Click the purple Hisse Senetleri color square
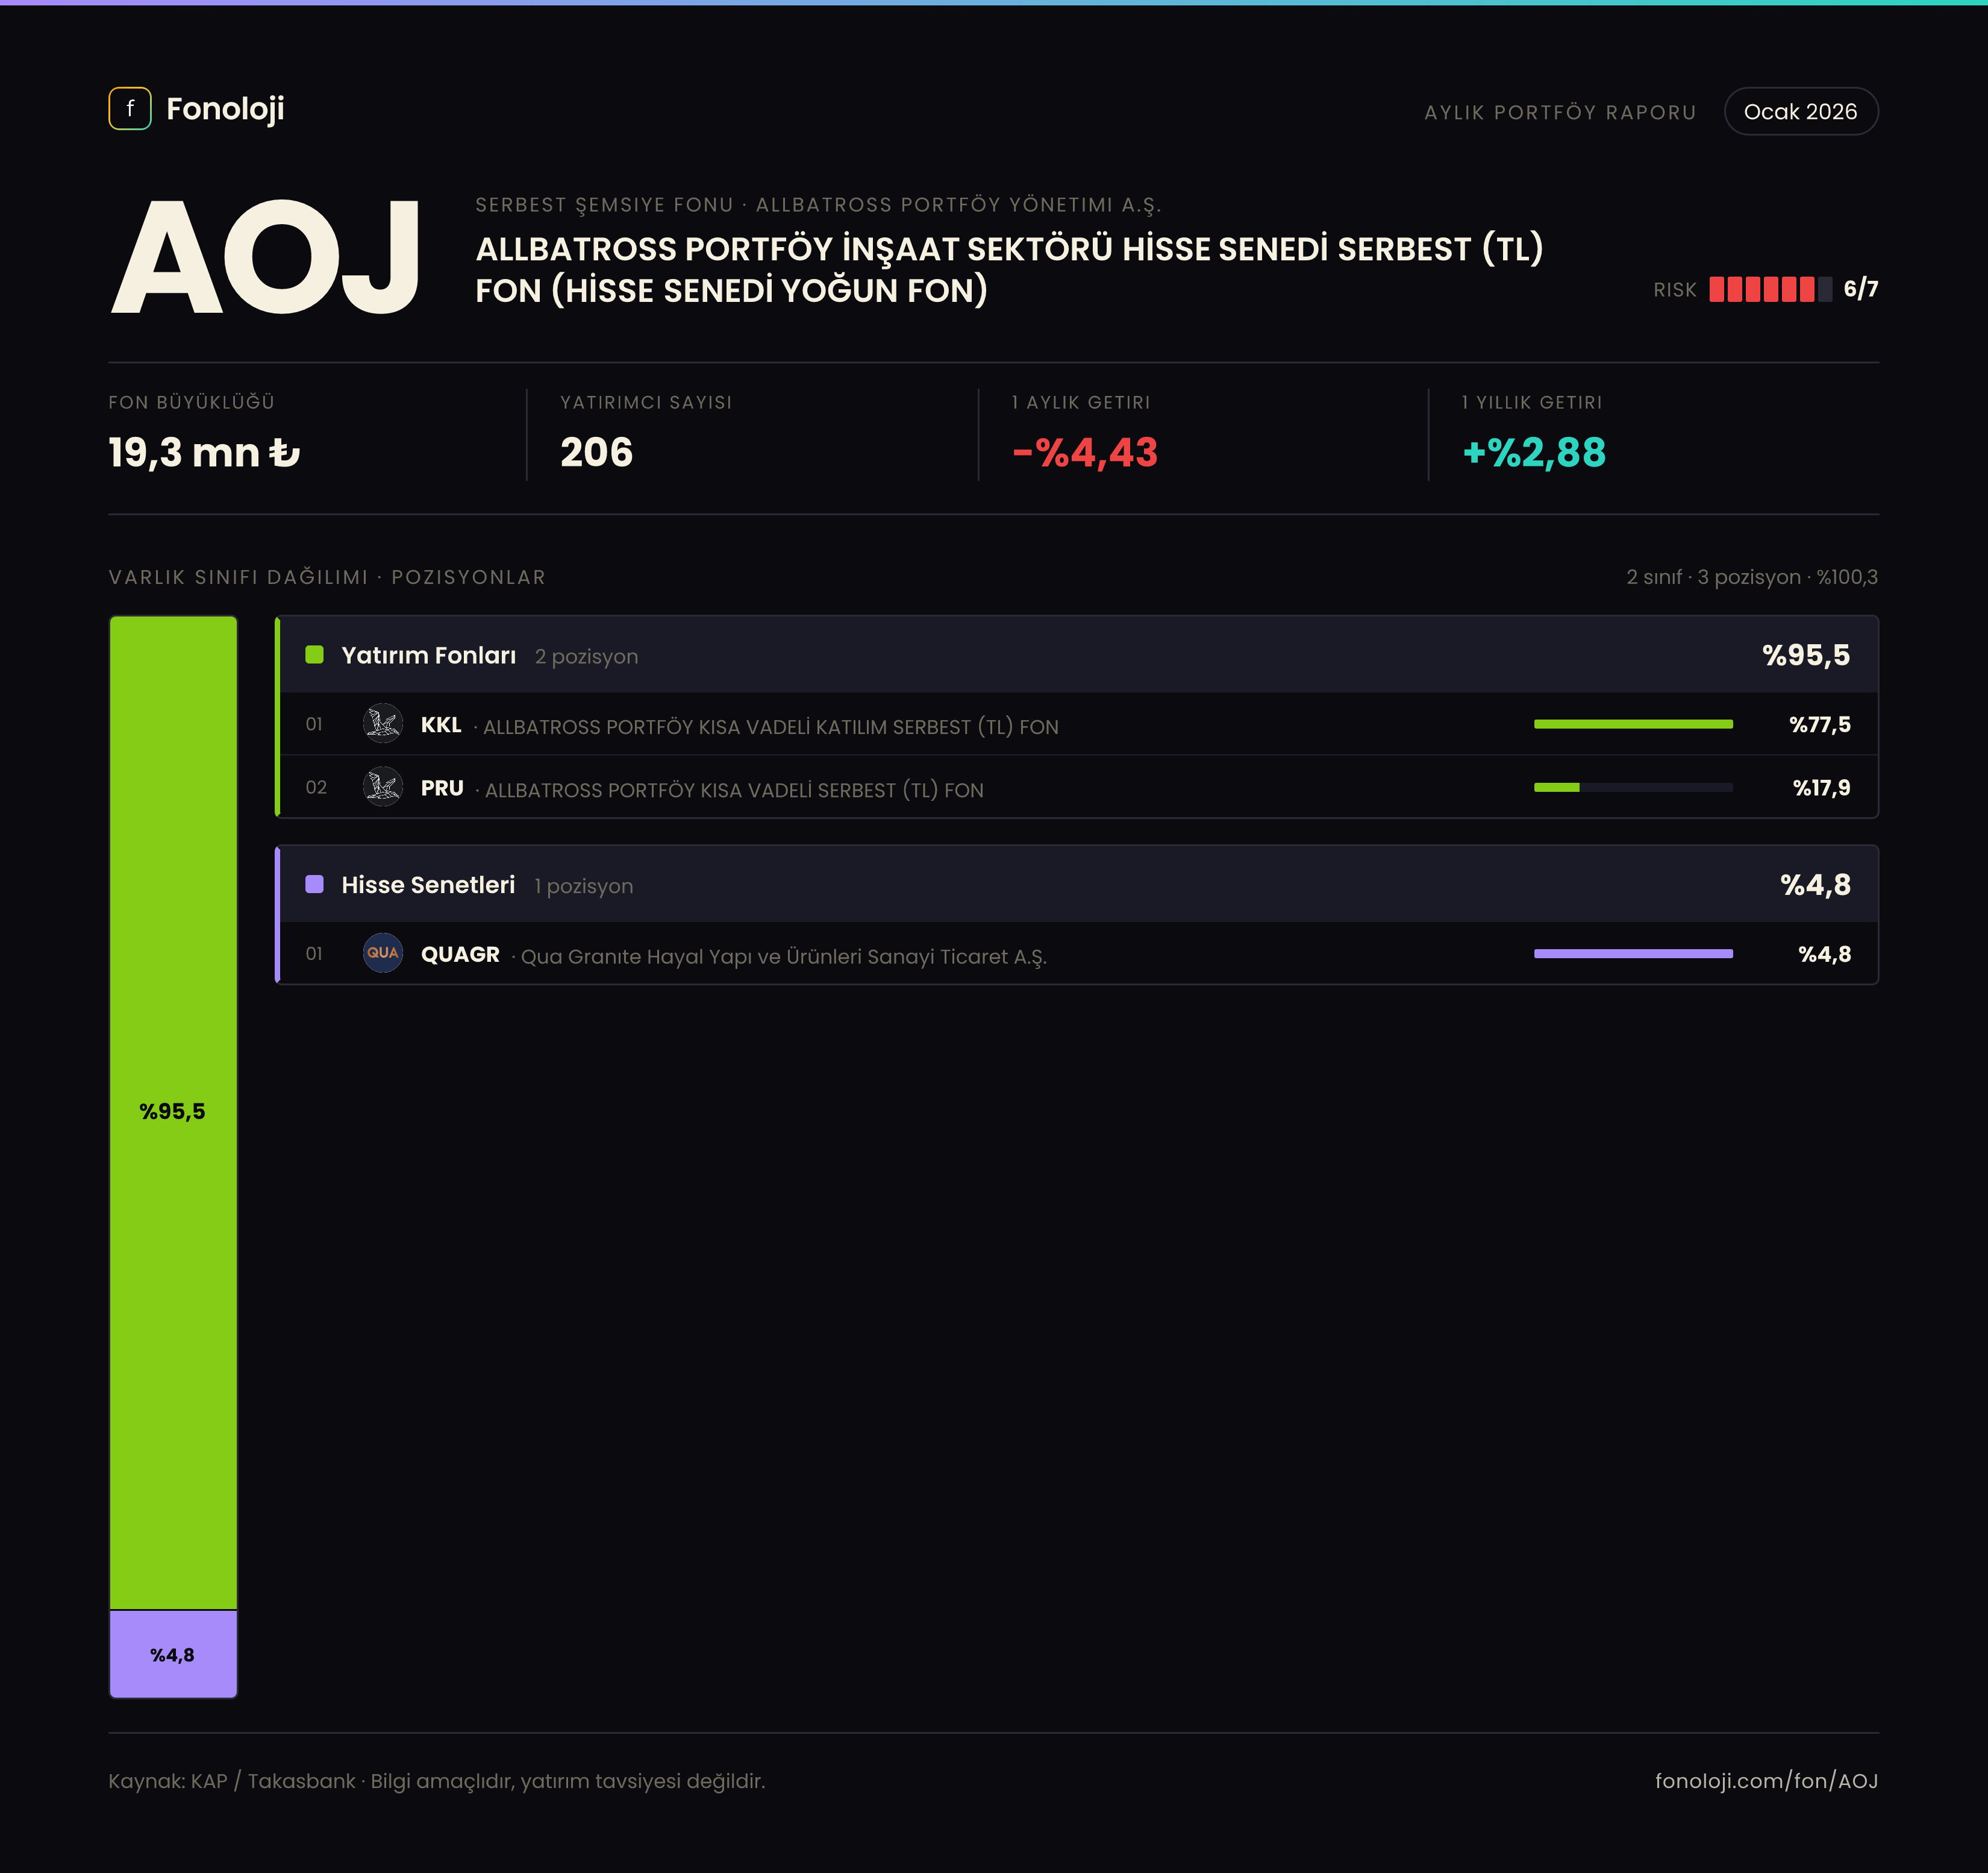Viewport: 1988px width, 1873px height. tap(314, 885)
